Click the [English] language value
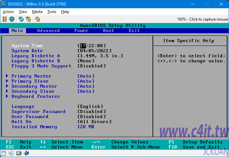The image size is (229, 157). pos(90,106)
